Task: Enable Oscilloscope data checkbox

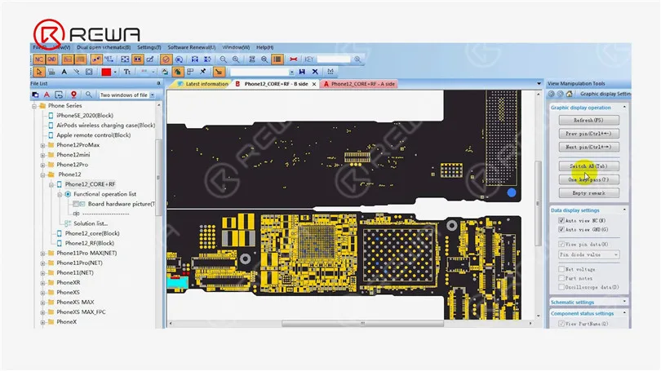Action: point(561,287)
